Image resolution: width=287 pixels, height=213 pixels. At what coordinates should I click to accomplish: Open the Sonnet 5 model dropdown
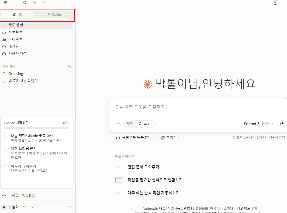point(258,124)
